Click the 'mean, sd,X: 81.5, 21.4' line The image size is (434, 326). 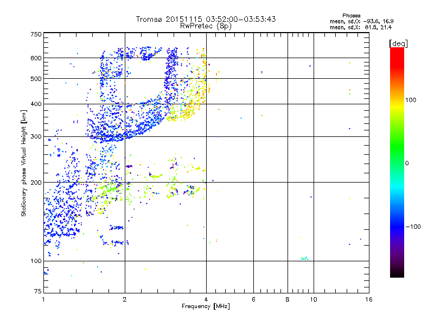361,27
